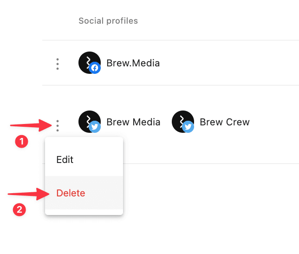Choose Delete from the context menu
This screenshot has height=254, width=299.
pyautogui.click(x=71, y=193)
